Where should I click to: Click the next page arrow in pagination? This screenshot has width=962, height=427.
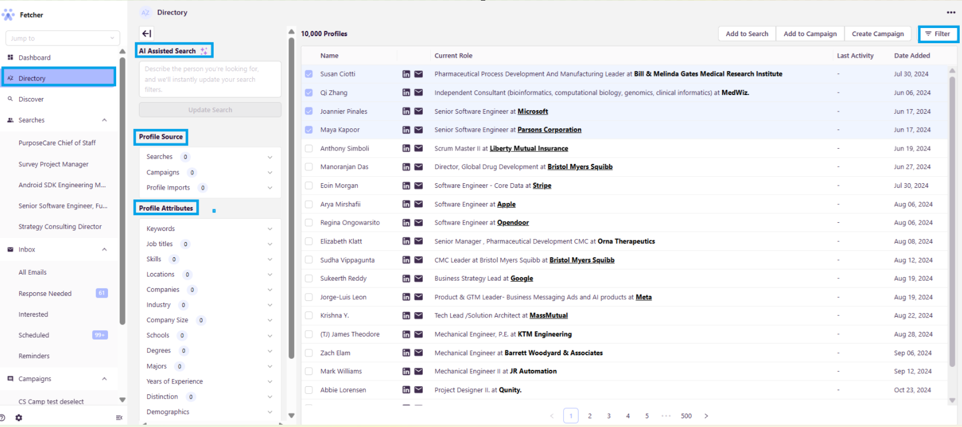point(706,416)
